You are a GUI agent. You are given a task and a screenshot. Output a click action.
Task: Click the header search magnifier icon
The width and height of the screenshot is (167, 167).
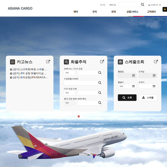click(143, 4)
